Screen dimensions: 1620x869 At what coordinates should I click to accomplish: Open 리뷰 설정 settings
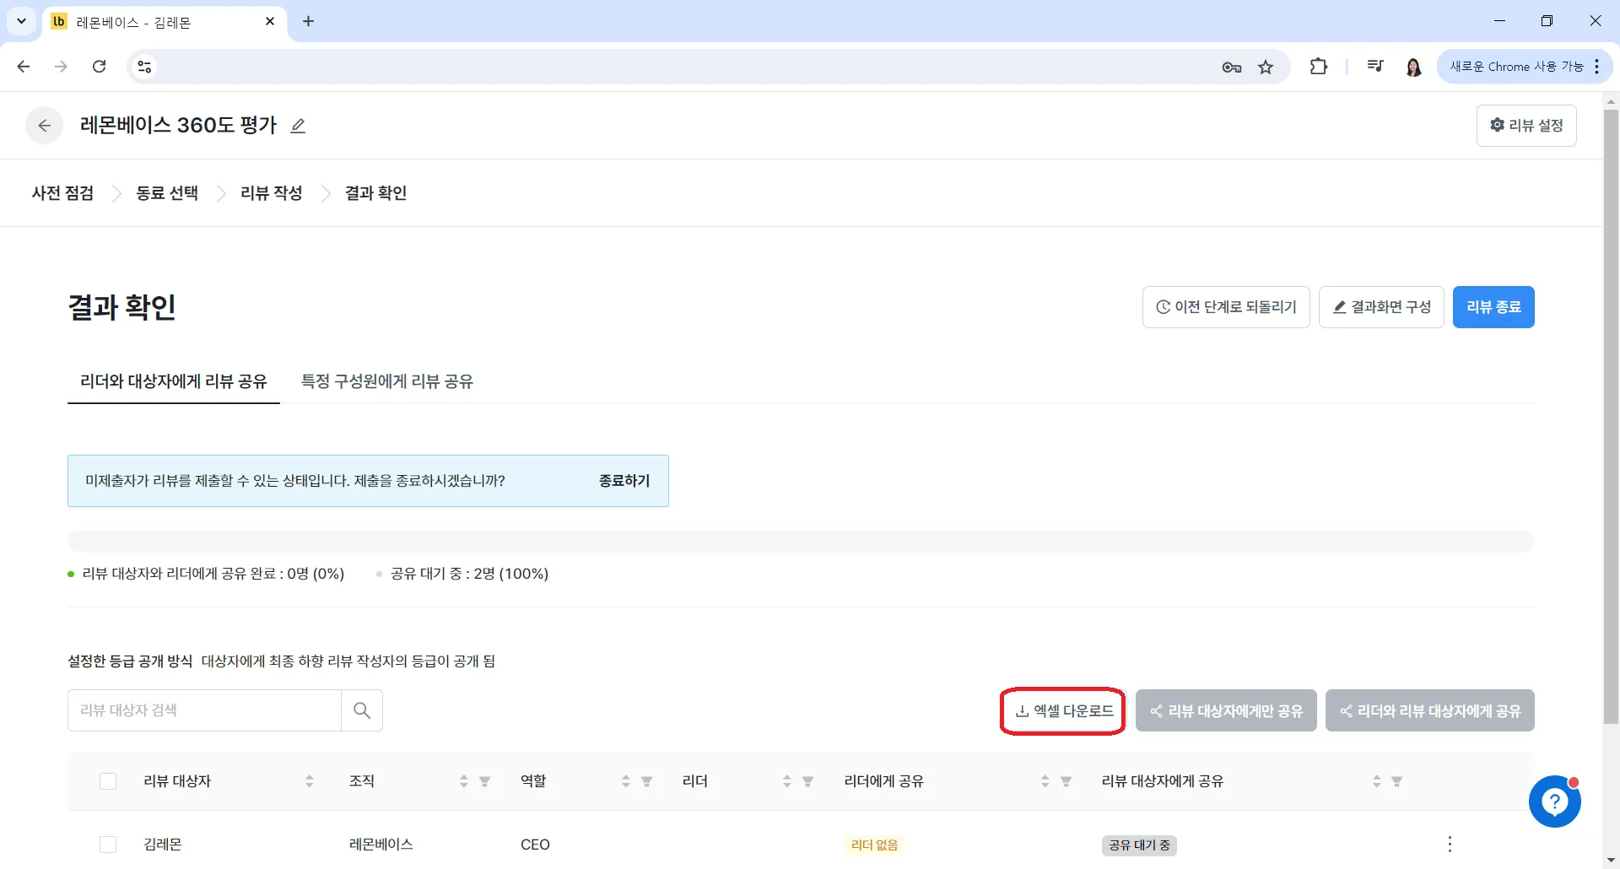[1526, 126]
